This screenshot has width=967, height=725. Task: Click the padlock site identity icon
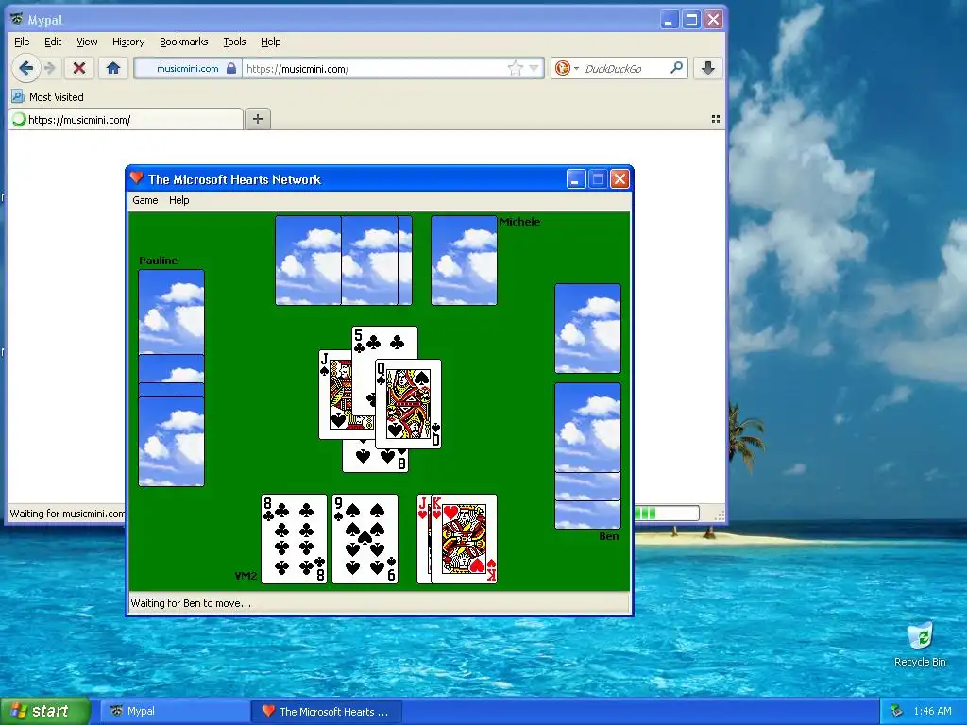click(x=231, y=68)
